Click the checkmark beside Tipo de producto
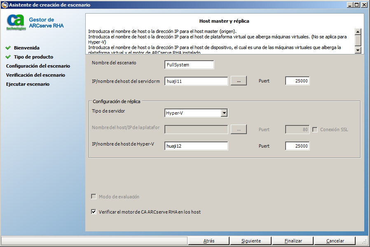Image resolution: width=370 pixels, height=247 pixels. click(x=8, y=57)
